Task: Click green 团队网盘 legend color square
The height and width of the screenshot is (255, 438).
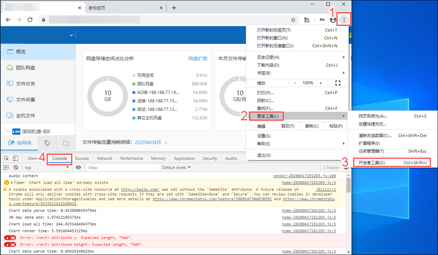Action: [x=134, y=84]
